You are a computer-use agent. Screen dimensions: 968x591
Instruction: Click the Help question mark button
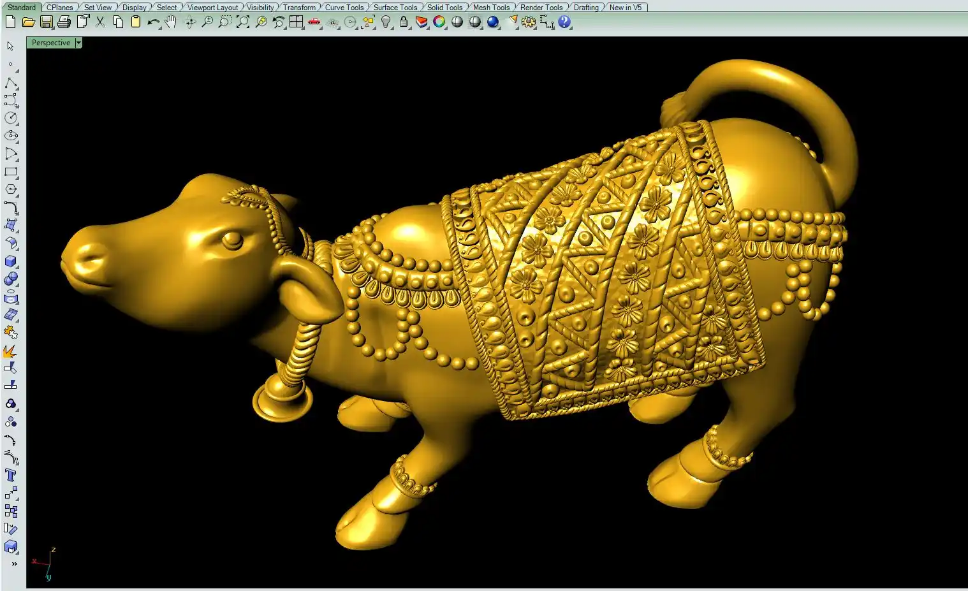564,22
